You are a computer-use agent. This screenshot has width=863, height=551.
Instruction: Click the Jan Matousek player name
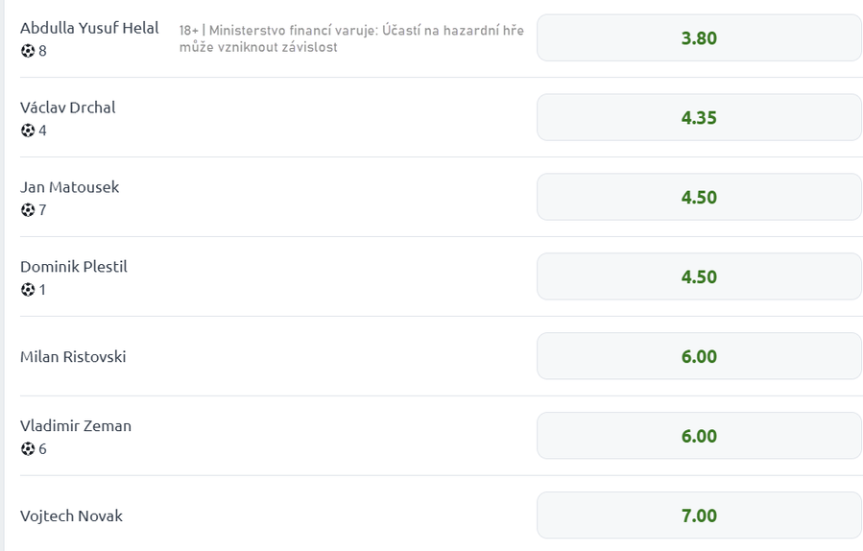(x=70, y=187)
